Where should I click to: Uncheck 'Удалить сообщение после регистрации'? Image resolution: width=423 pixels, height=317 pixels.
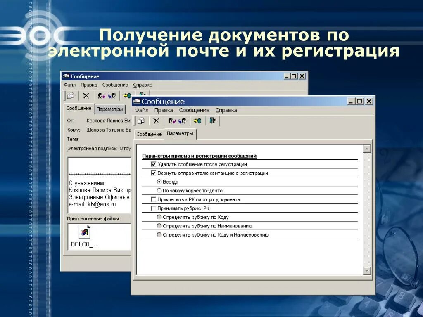click(x=154, y=164)
